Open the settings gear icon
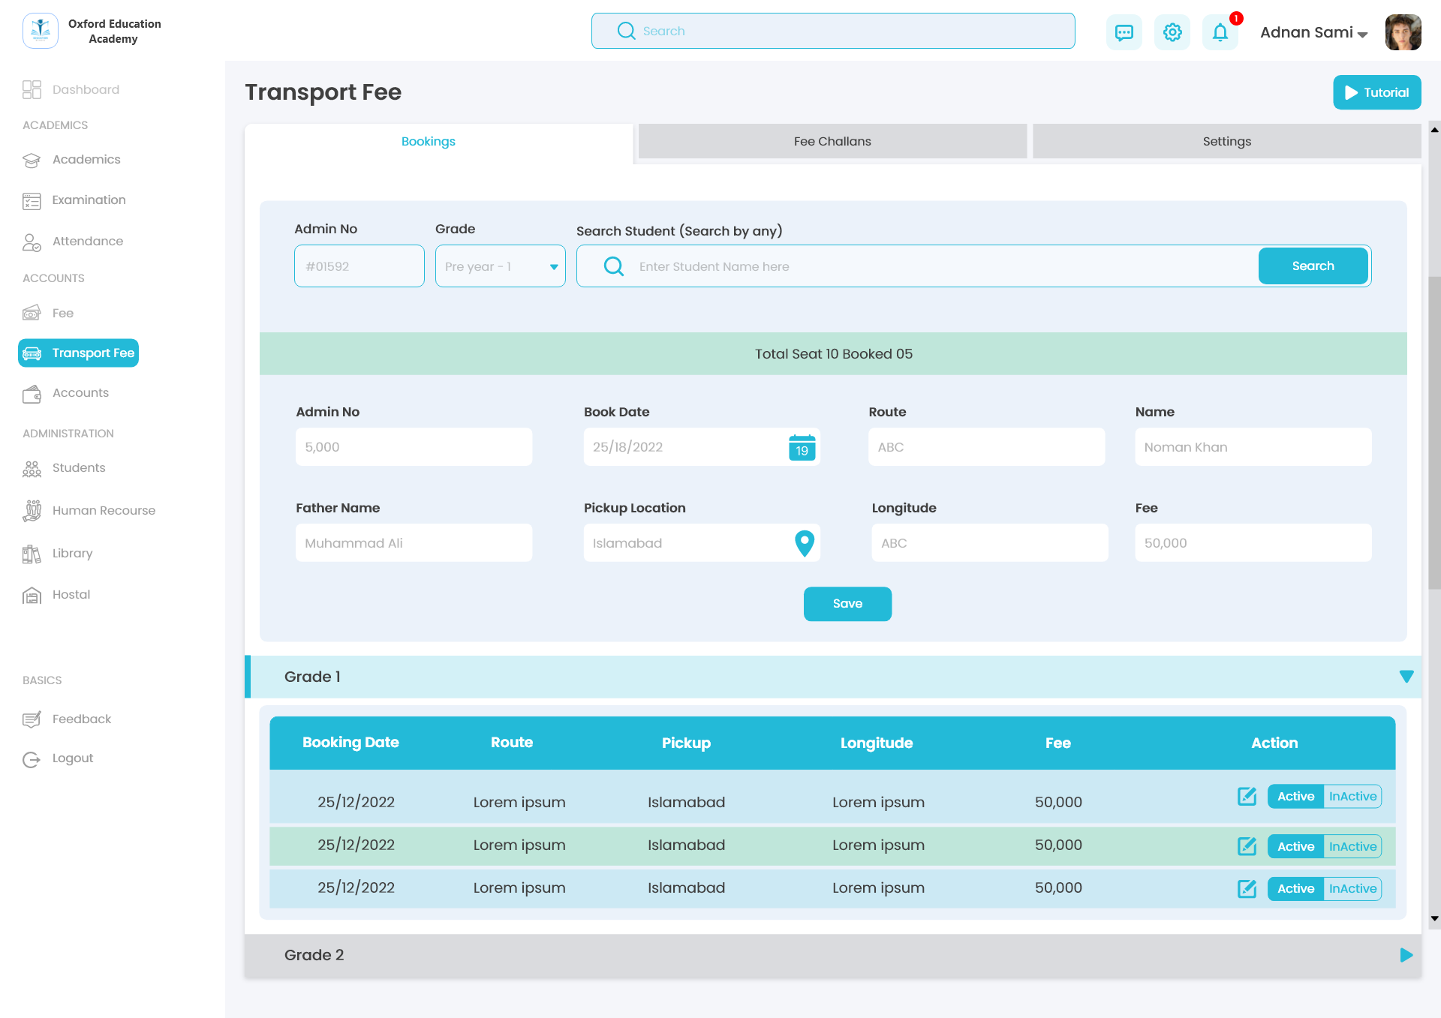This screenshot has width=1441, height=1018. pos(1172,32)
